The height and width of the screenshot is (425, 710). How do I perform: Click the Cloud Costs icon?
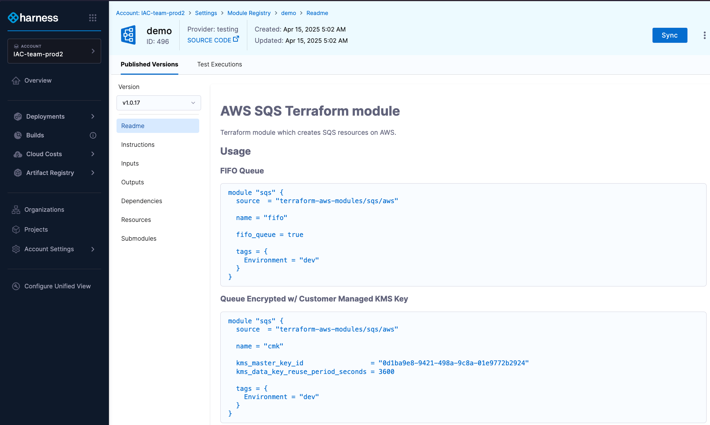point(18,154)
